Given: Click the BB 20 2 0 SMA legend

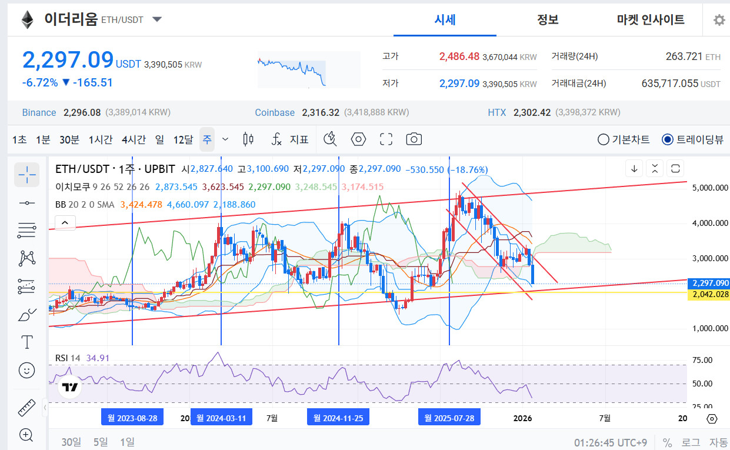Looking at the screenshot, I should pyautogui.click(x=85, y=205).
